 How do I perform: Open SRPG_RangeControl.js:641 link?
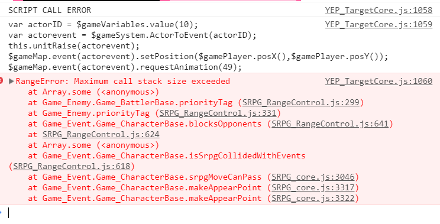click(330, 124)
